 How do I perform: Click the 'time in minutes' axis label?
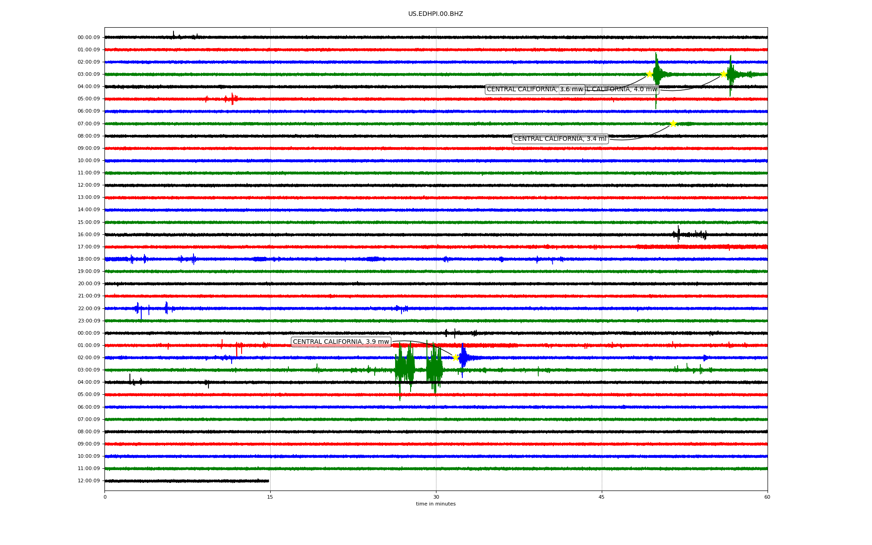(x=436, y=504)
